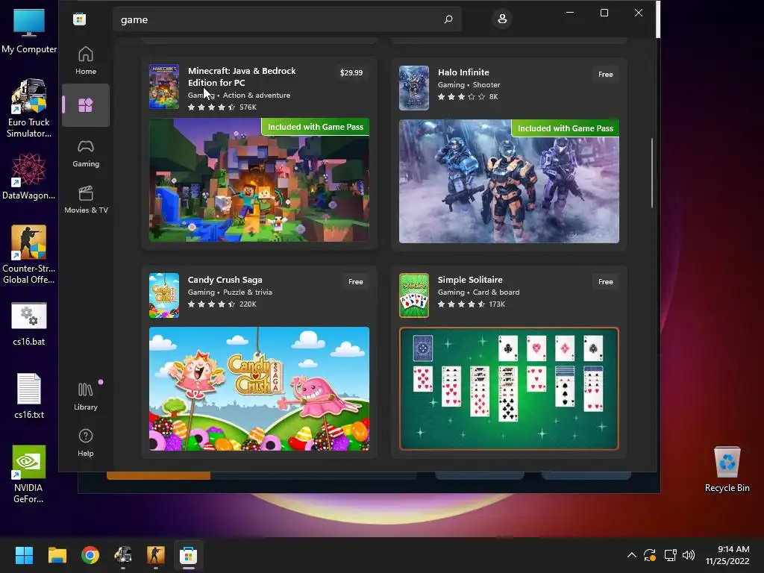This screenshot has width=764, height=573.
Task: Open Help in the sidebar
Action: 86,442
